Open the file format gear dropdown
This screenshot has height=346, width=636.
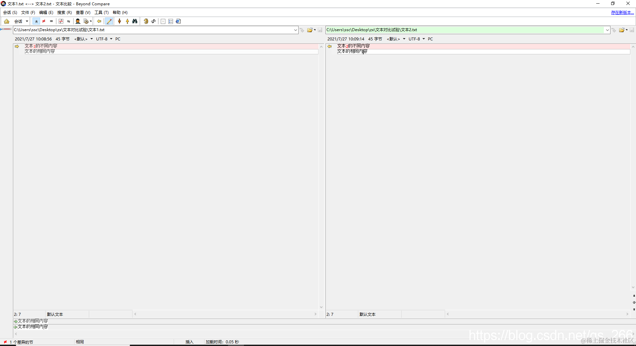pos(87,21)
